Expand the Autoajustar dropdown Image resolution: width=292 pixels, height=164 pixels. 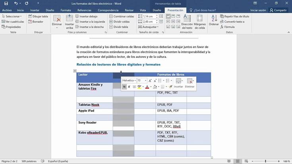[x=149, y=27]
